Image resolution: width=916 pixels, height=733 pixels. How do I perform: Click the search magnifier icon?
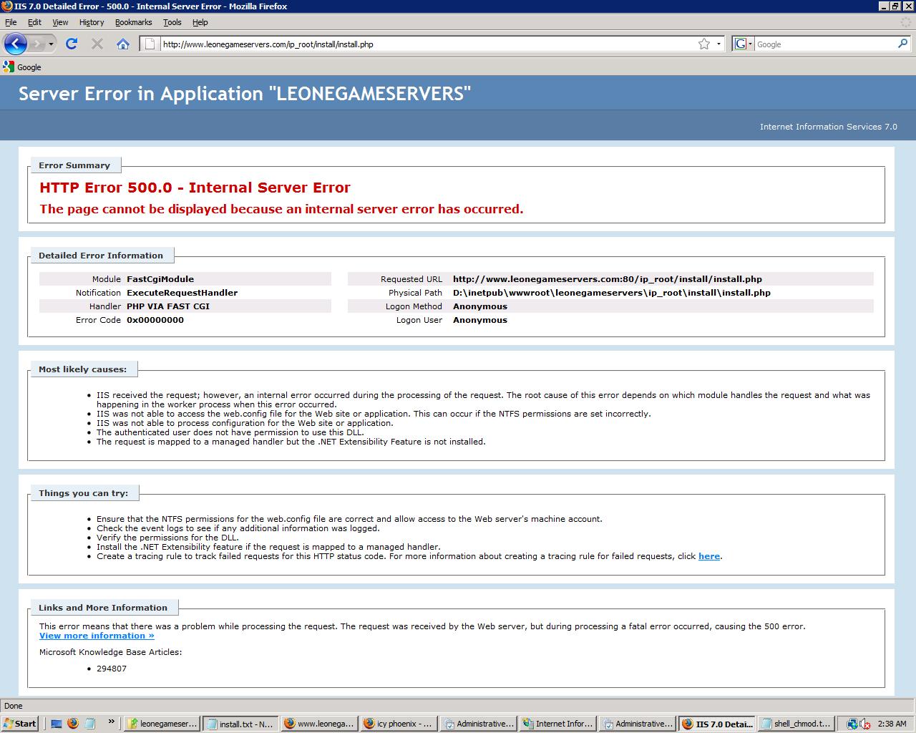tap(902, 44)
